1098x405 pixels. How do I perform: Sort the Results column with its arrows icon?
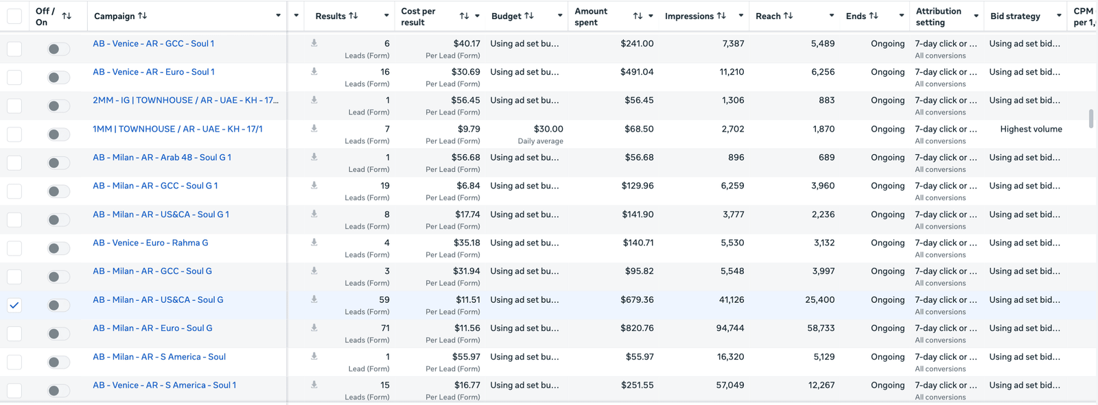tap(353, 16)
